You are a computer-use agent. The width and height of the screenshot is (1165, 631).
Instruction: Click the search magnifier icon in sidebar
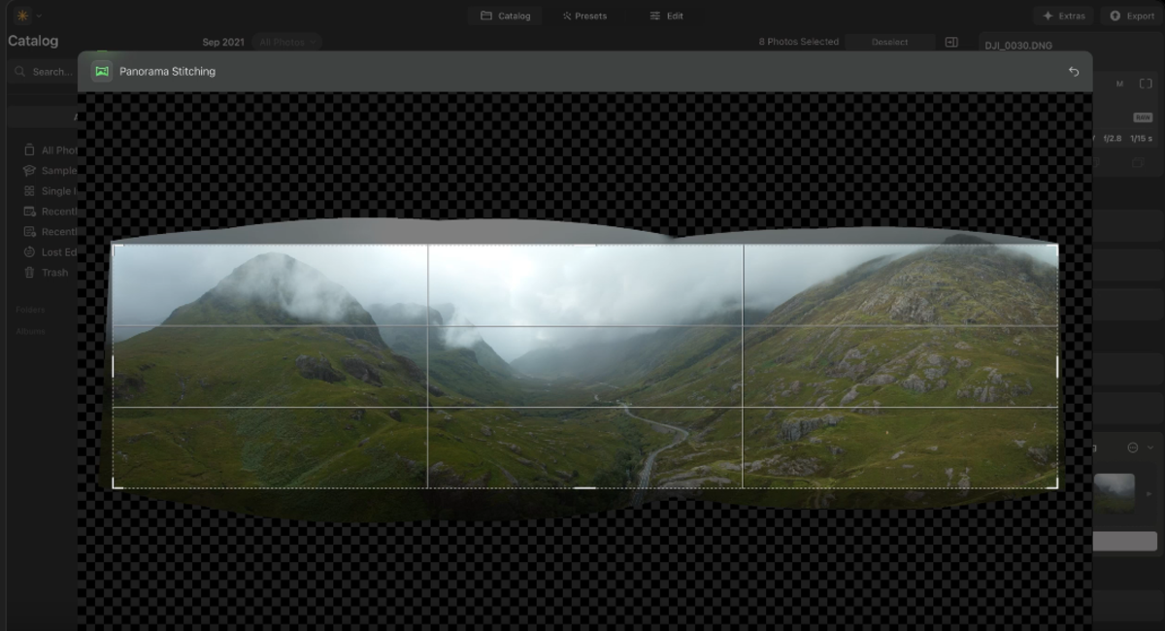(19, 71)
